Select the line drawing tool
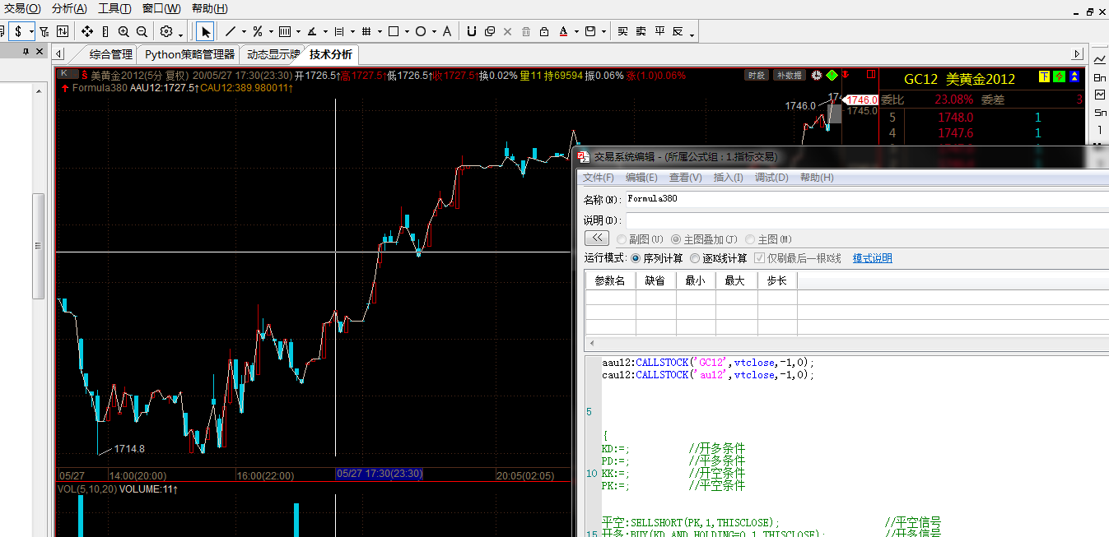The height and width of the screenshot is (537, 1109). [x=230, y=31]
